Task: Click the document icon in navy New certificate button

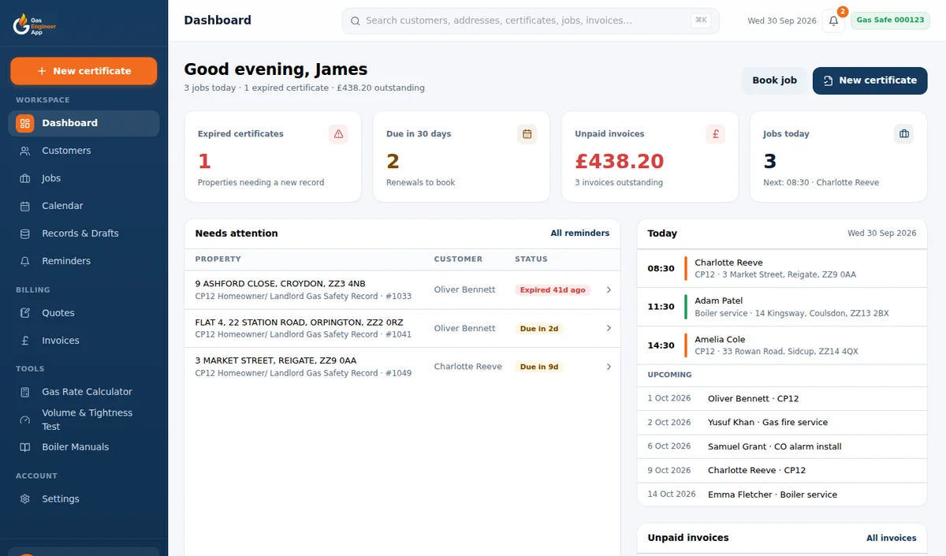Action: pos(828,80)
